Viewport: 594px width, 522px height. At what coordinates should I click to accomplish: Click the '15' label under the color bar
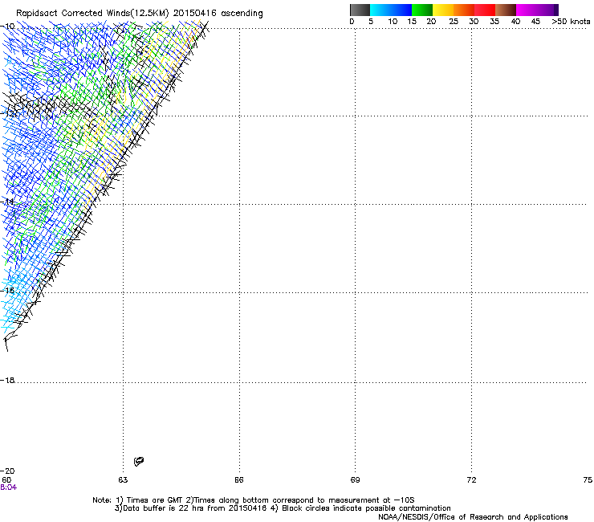(412, 22)
